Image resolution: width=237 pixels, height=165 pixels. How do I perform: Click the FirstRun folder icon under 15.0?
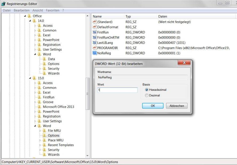[x=39, y=97]
